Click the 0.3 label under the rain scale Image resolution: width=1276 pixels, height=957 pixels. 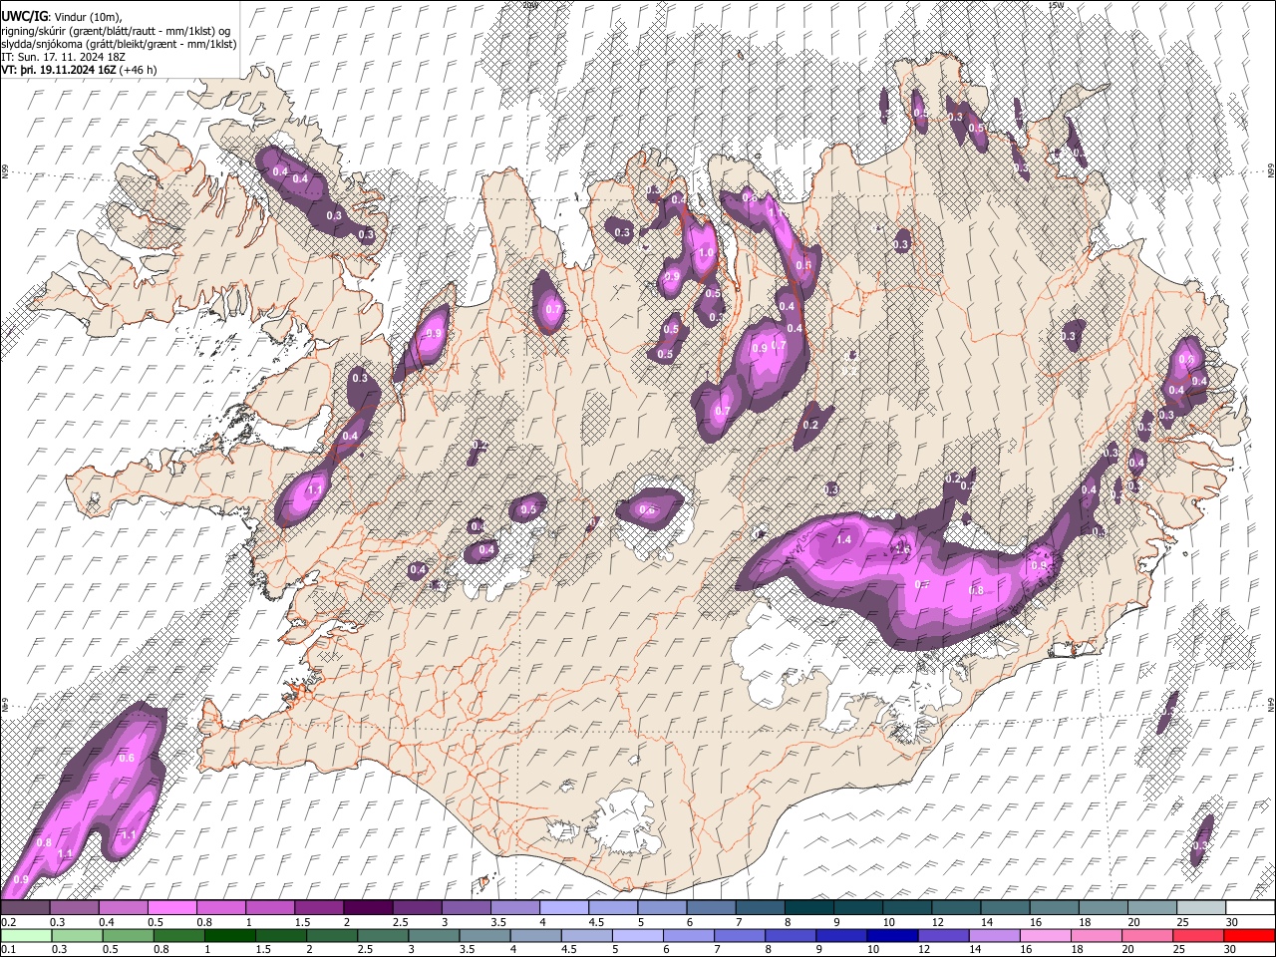click(x=58, y=949)
